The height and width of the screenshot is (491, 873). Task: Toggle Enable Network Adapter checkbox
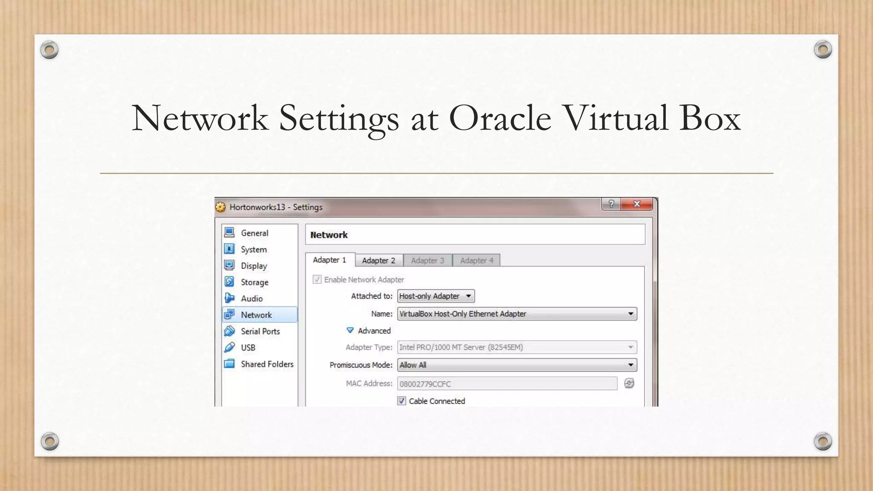pyautogui.click(x=317, y=280)
